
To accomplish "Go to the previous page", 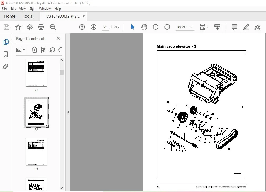I will tap(82, 27).
